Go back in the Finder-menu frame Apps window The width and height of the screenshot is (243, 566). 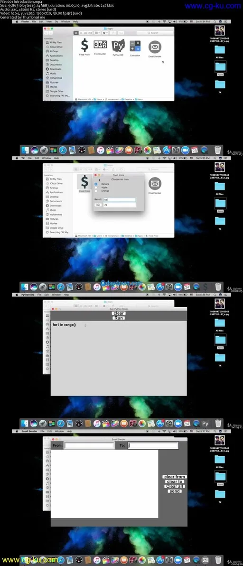pyautogui.click(x=47, y=33)
